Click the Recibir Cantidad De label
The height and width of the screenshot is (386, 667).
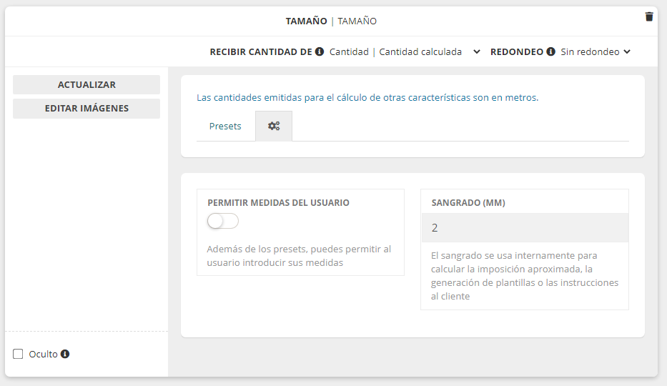click(260, 51)
